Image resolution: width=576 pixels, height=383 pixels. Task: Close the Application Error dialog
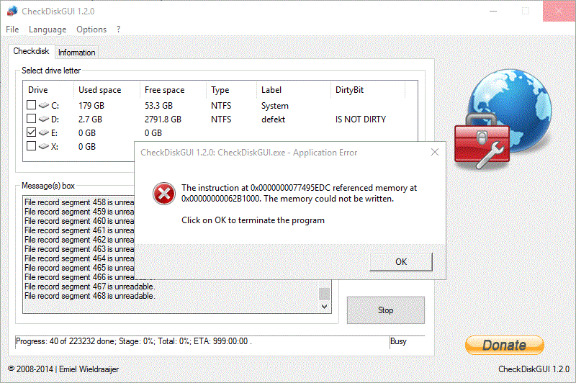click(x=435, y=152)
